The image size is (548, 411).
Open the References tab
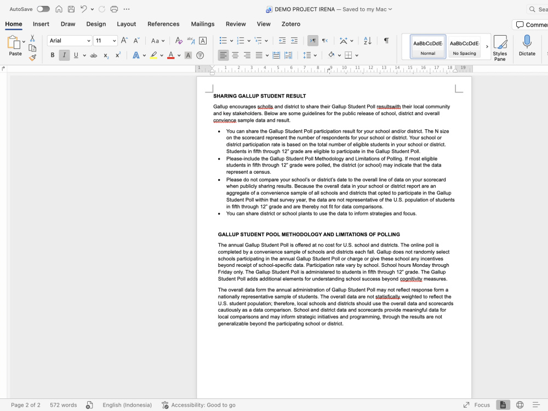163,24
